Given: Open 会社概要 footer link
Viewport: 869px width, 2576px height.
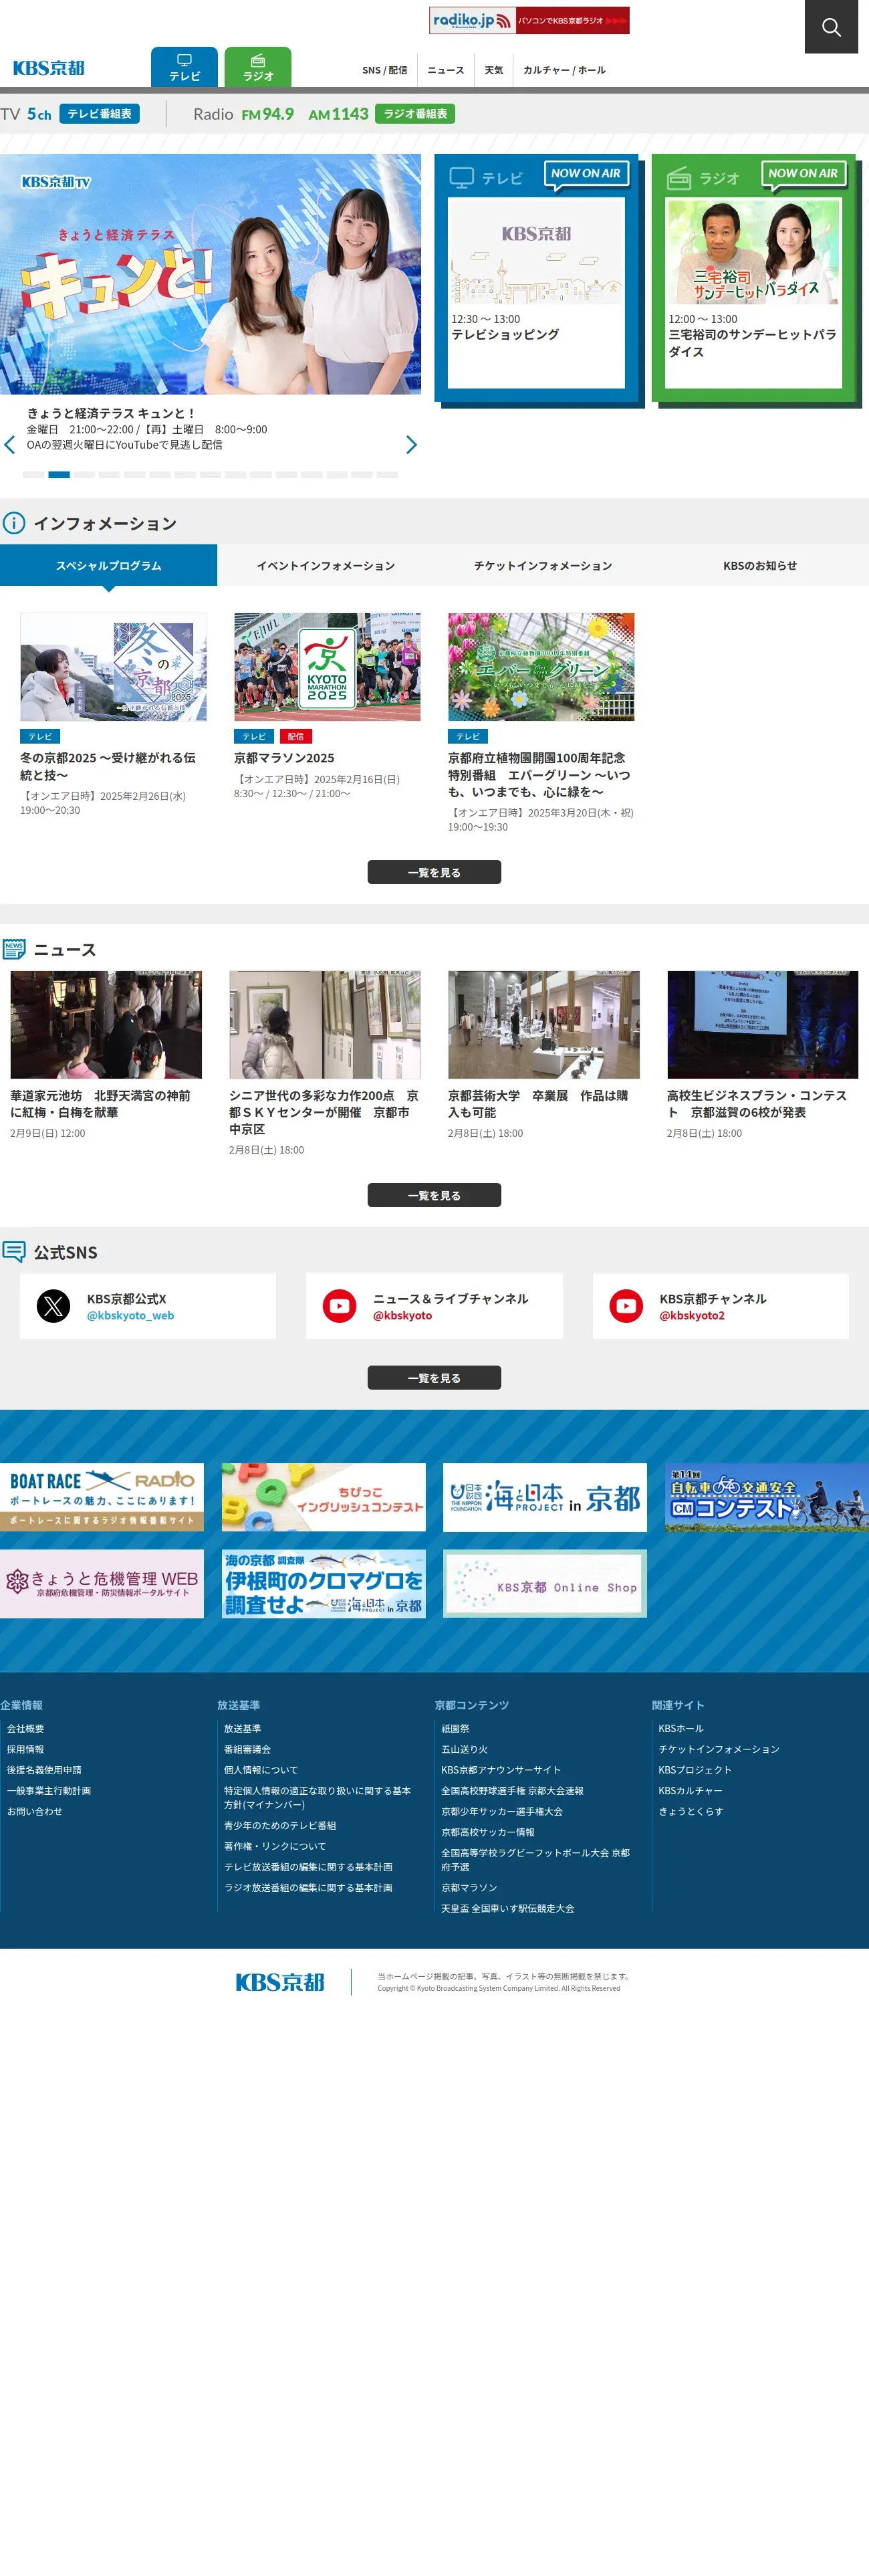Looking at the screenshot, I should click(26, 1728).
